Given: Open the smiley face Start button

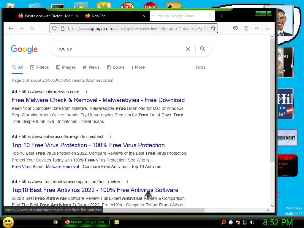Looking at the screenshot, I should pos(8,222).
